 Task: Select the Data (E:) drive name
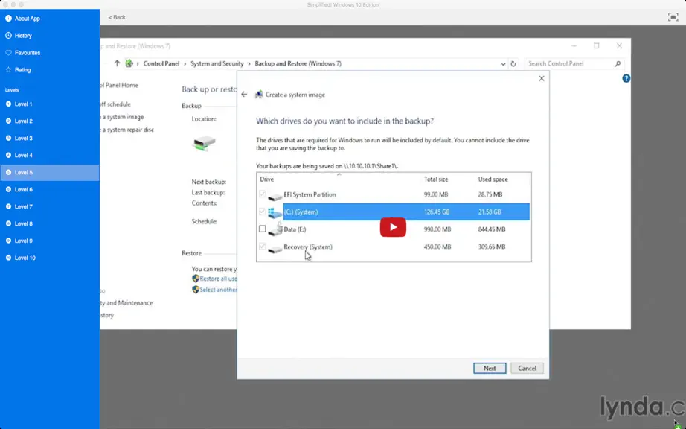pyautogui.click(x=295, y=229)
